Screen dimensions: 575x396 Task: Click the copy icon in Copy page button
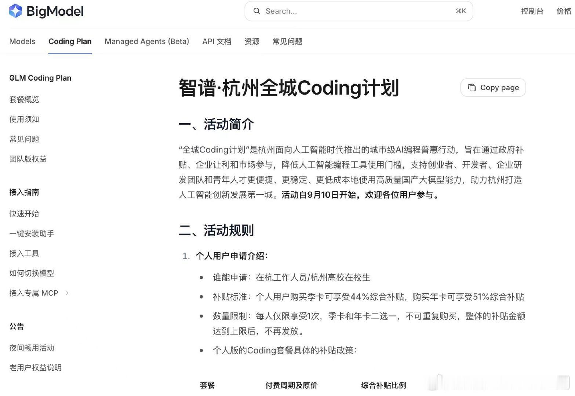coord(472,88)
